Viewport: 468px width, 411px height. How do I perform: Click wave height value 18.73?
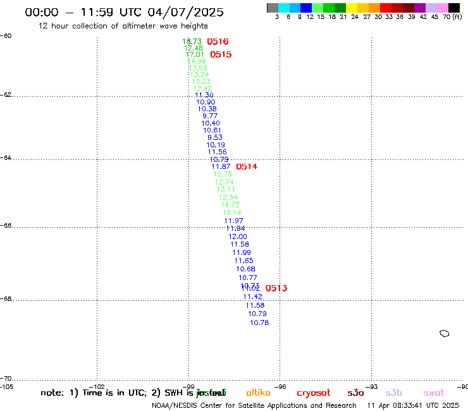click(x=192, y=42)
